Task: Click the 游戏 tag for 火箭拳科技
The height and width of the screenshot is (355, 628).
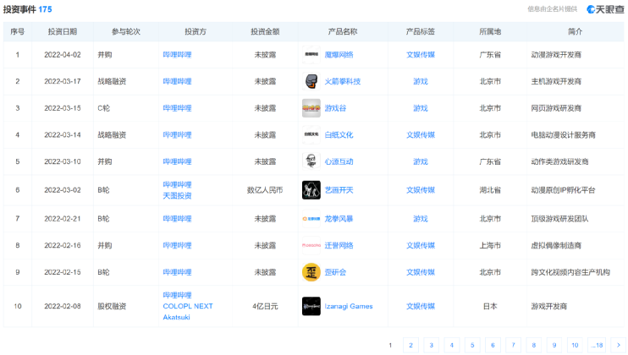Action: coord(420,81)
